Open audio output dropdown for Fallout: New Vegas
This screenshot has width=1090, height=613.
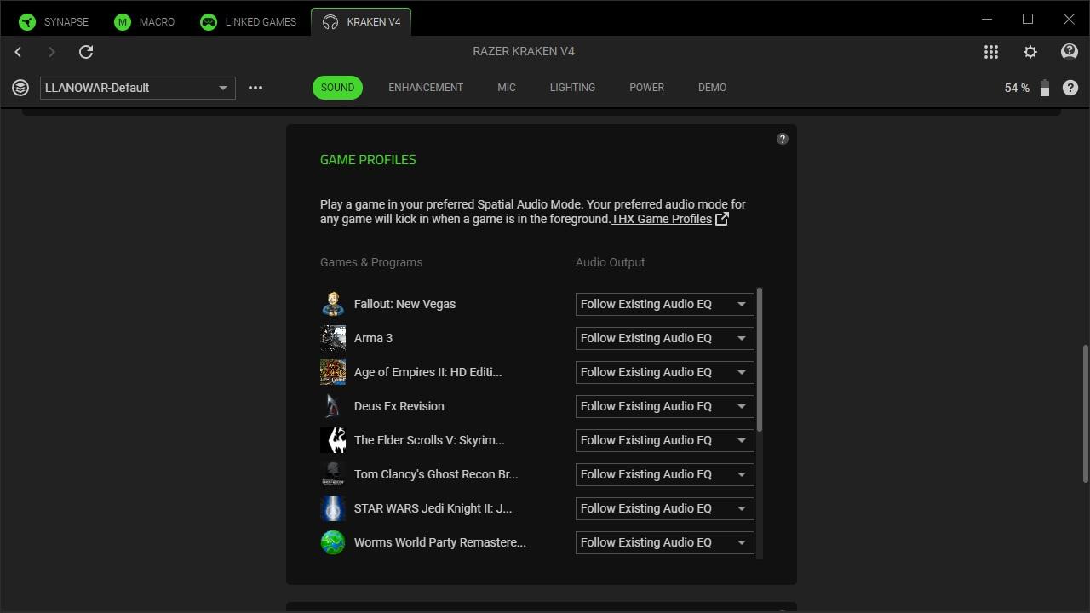click(x=665, y=304)
